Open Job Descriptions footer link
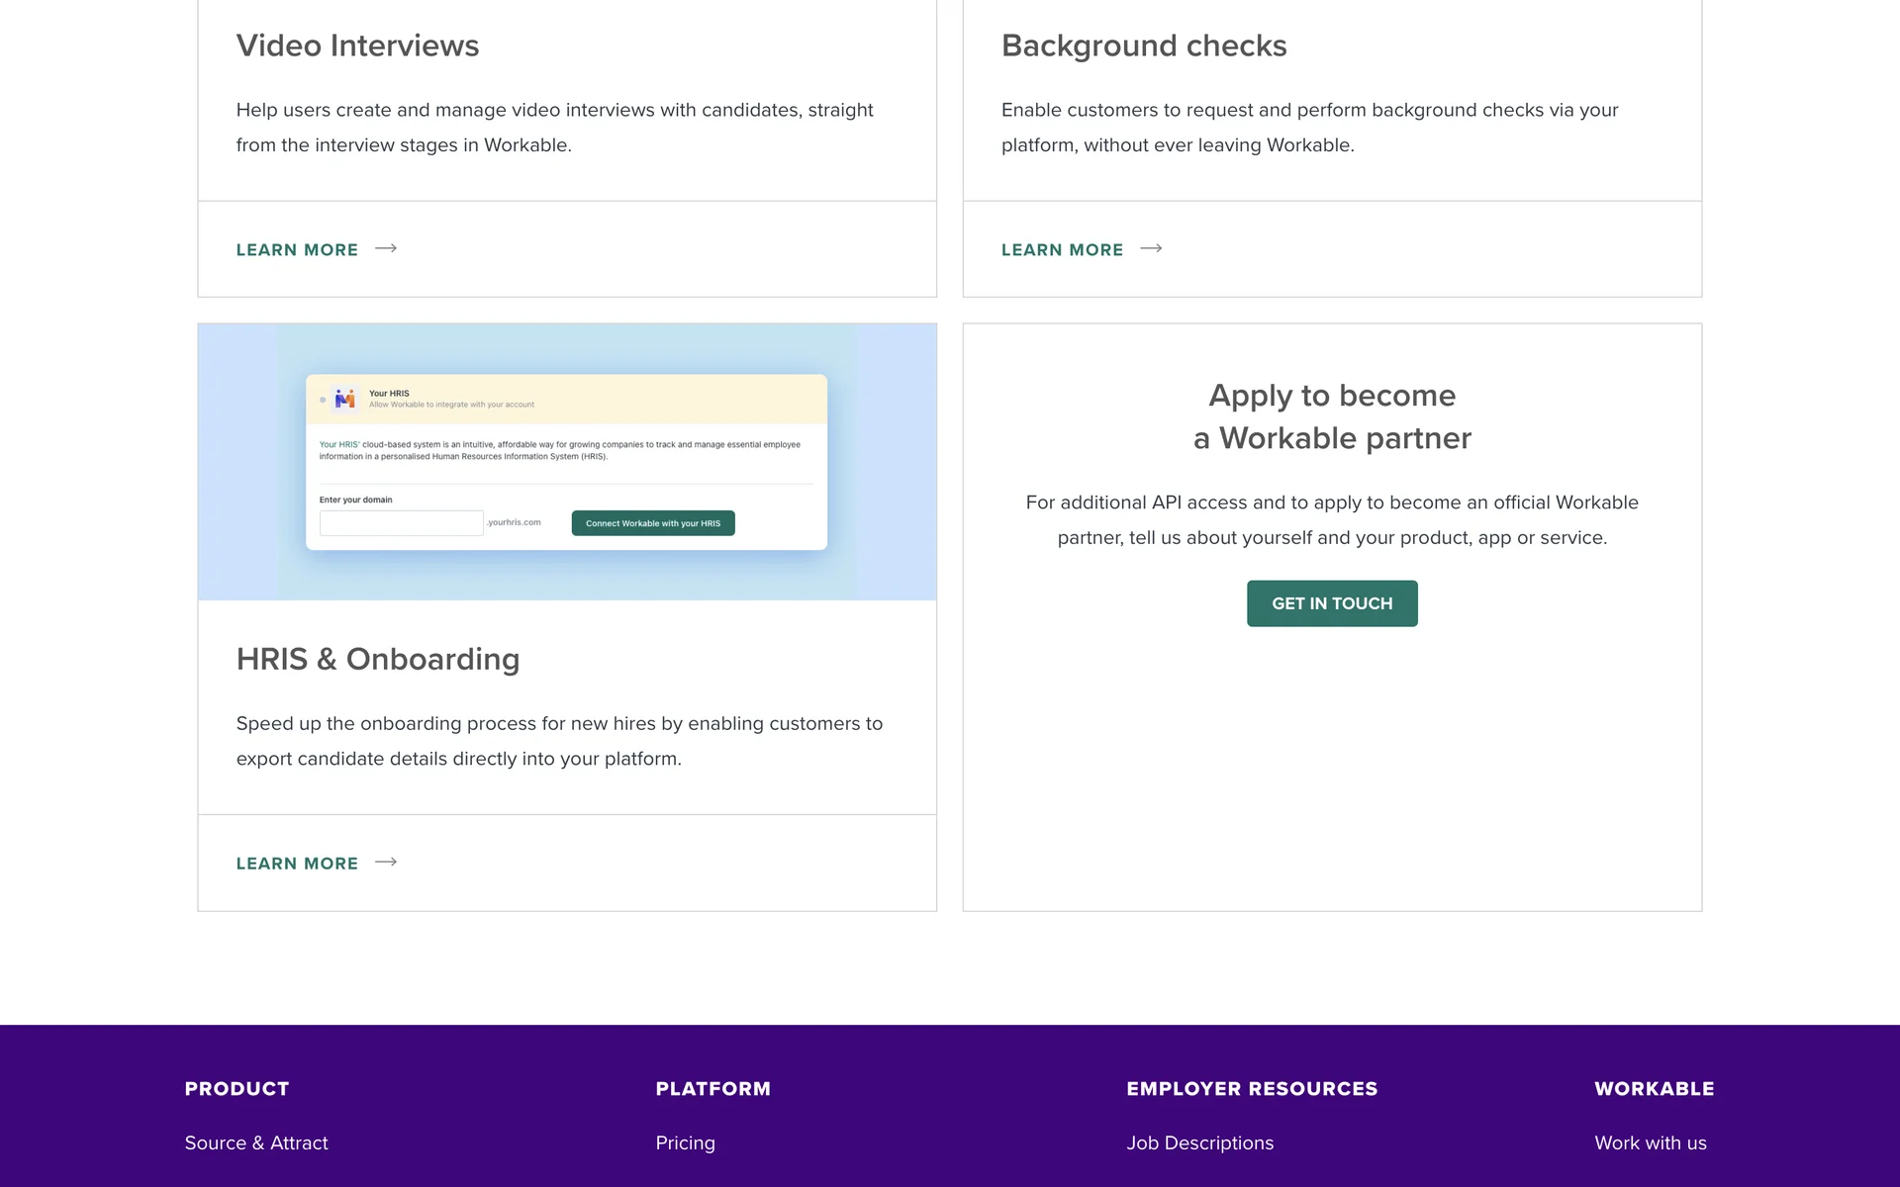1900x1187 pixels. point(1199,1142)
